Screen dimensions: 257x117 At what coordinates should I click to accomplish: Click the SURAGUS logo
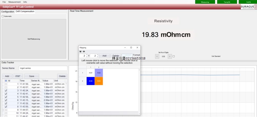(248, 7)
